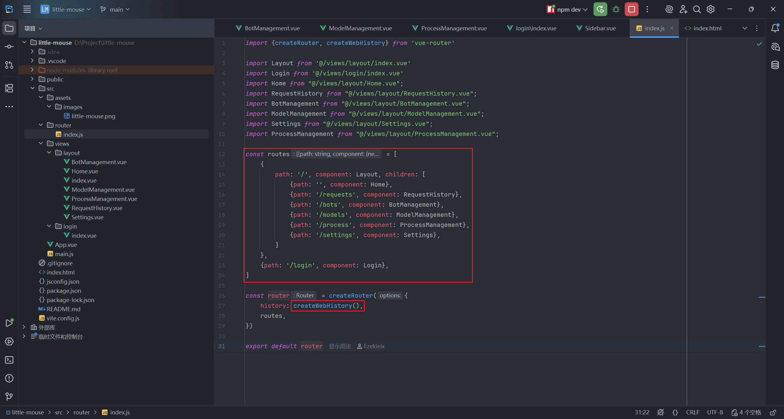Open the Git tool window icon
Viewport: 784px width, 419px height.
pos(9,397)
